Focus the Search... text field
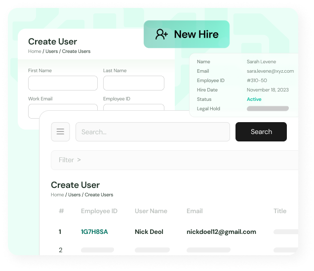This screenshot has height=271, width=314. (x=153, y=132)
